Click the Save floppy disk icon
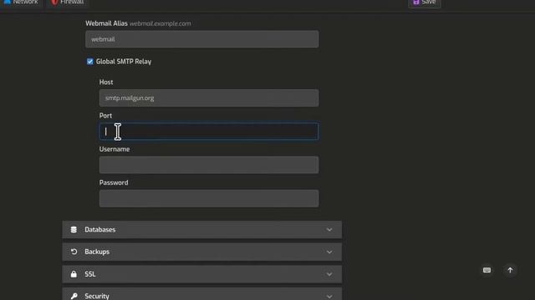Viewport: 535px width, 300px height. 416,2
